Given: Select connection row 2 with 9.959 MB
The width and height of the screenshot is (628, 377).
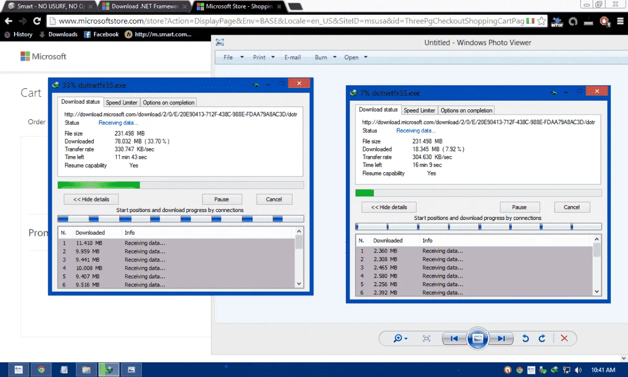Looking at the screenshot, I should 177,251.
